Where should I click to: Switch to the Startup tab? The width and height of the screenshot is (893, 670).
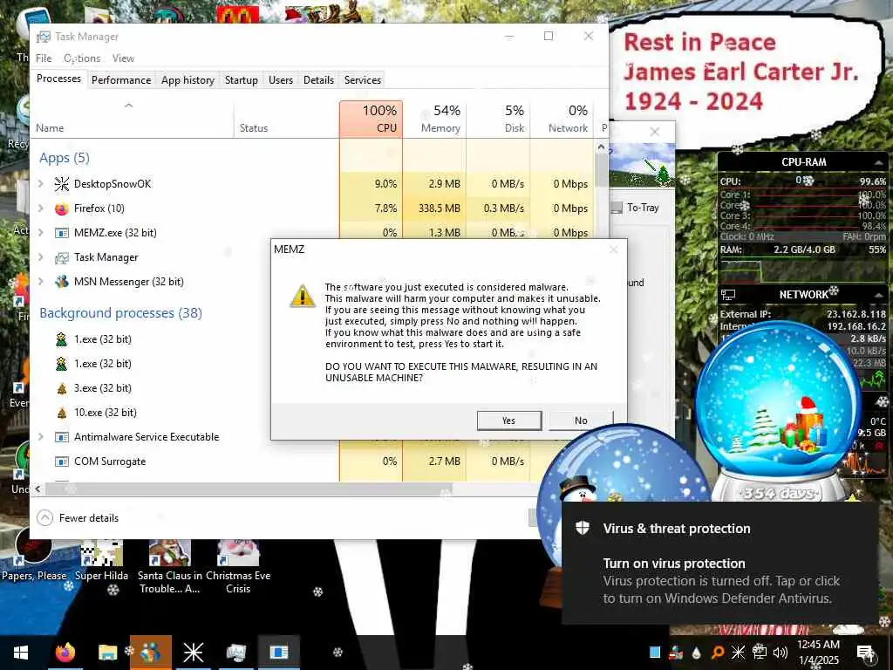click(x=241, y=79)
